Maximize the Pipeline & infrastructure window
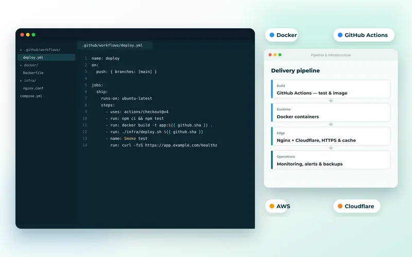 click(280, 55)
